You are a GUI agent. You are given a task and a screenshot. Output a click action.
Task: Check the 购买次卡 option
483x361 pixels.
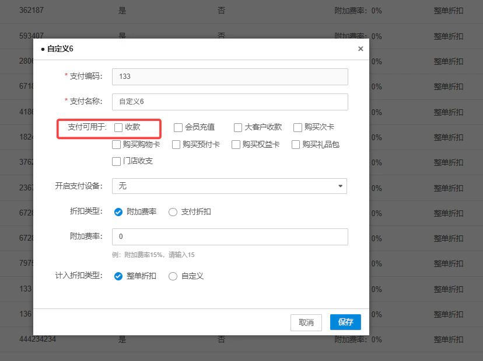[297, 127]
